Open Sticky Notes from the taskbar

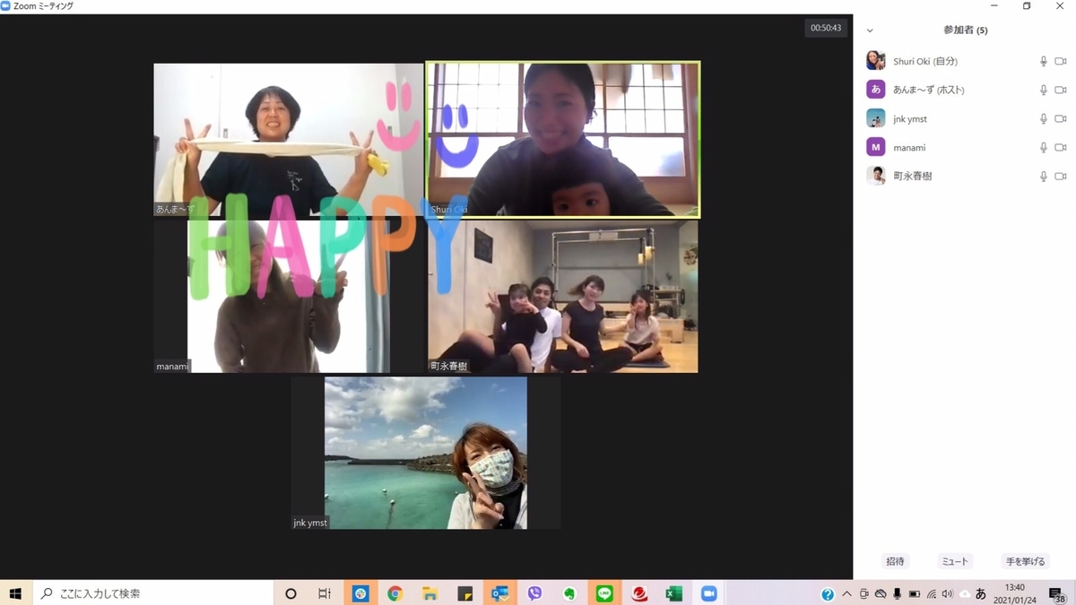464,593
